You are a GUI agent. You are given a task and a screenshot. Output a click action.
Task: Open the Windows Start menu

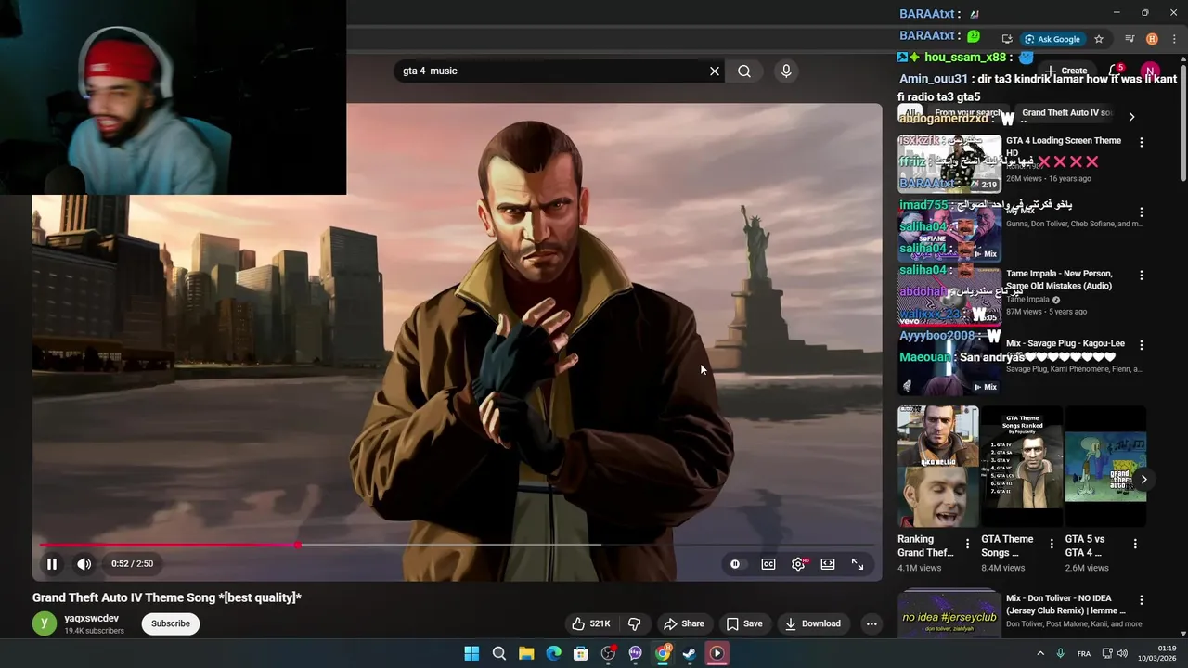(x=471, y=653)
